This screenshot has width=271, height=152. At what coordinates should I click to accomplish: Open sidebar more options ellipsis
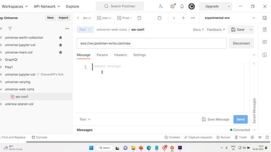[67, 29]
